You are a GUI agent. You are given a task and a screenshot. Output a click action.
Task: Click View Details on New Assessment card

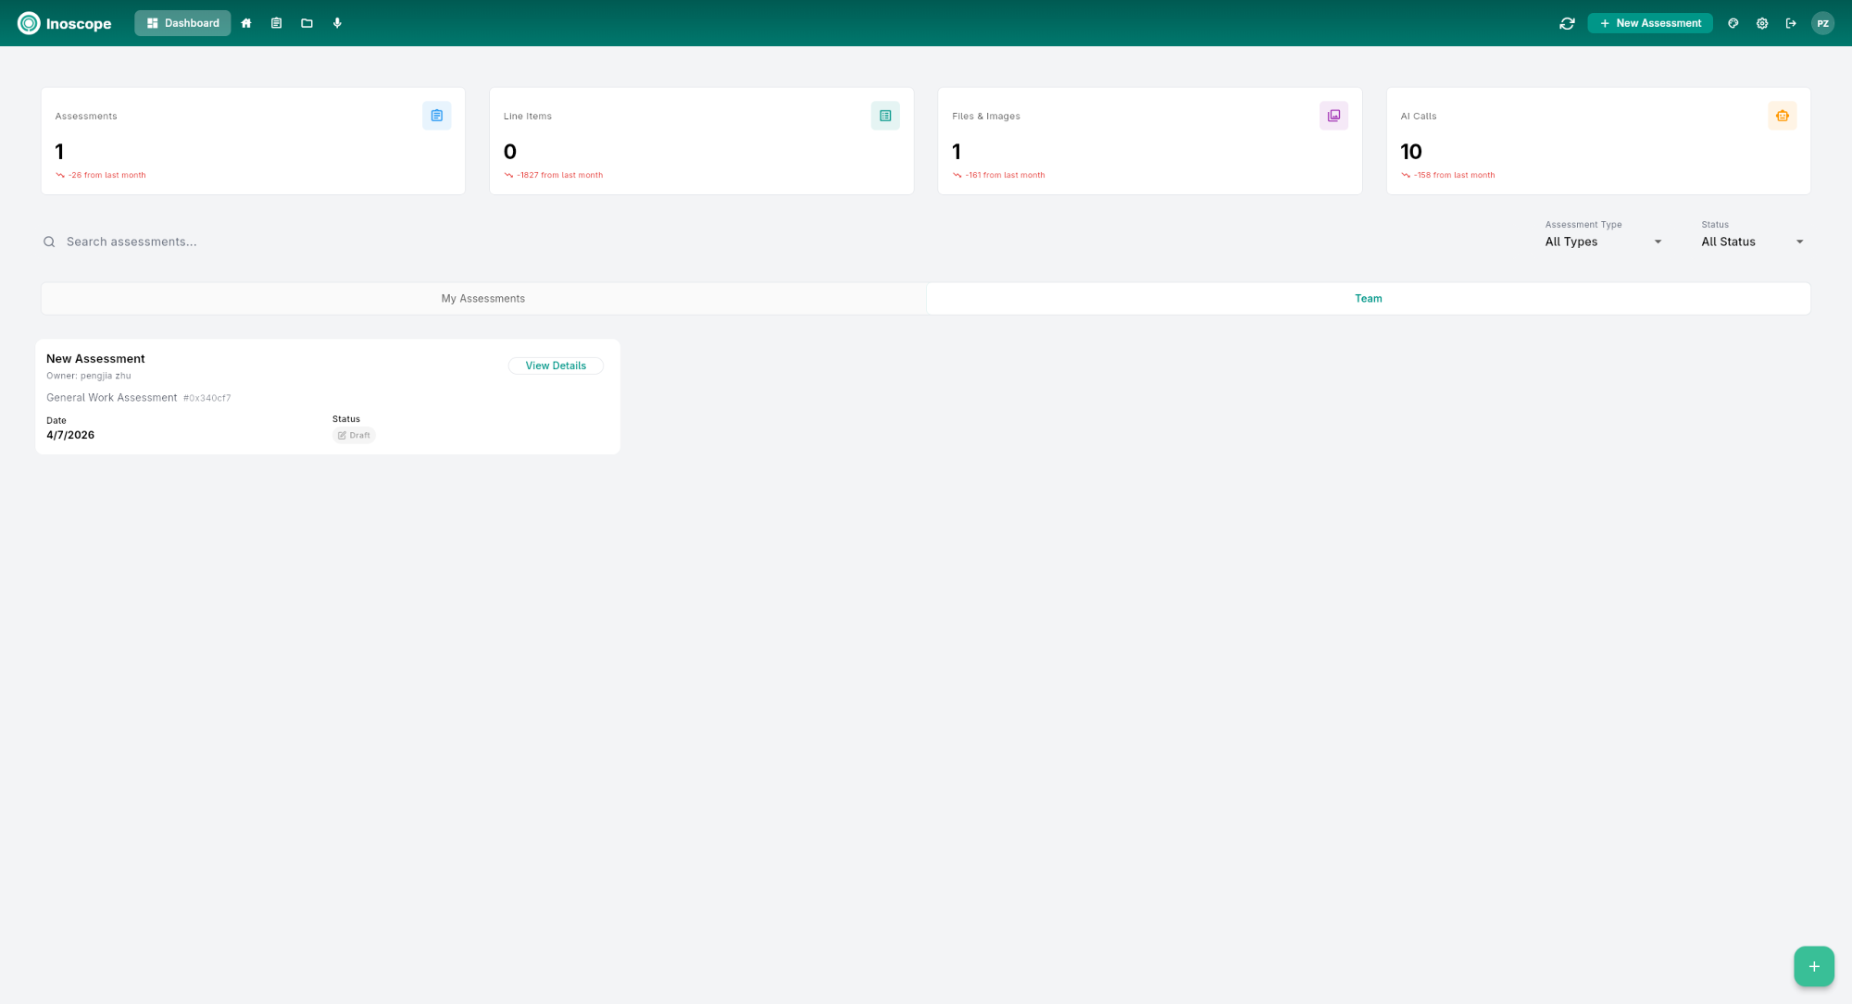556,366
